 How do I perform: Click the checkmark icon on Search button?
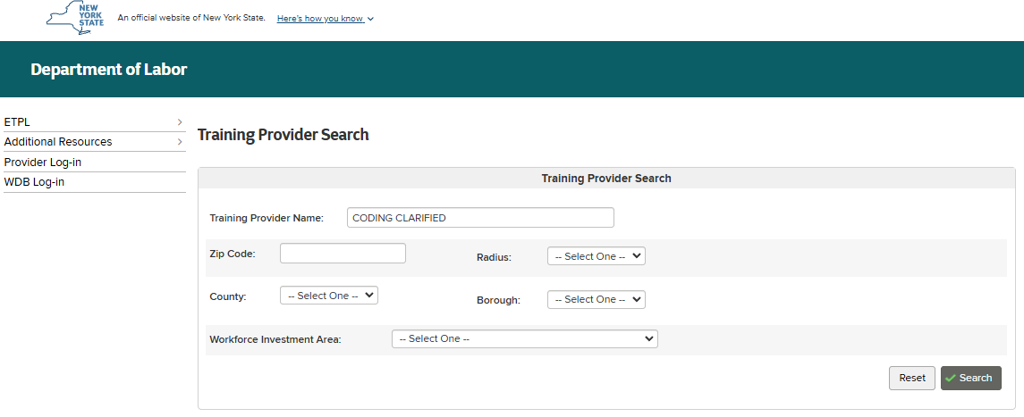coord(951,379)
